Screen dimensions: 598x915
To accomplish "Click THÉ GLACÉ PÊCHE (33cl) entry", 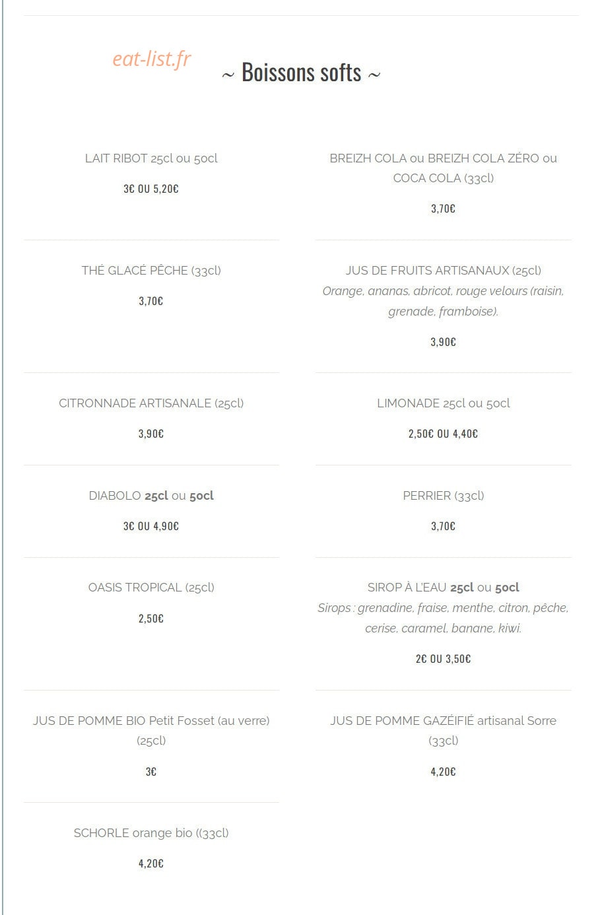I will click(x=151, y=271).
